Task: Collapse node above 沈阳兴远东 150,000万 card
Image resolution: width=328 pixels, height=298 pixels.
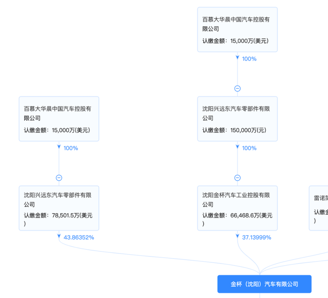Action: click(237, 88)
